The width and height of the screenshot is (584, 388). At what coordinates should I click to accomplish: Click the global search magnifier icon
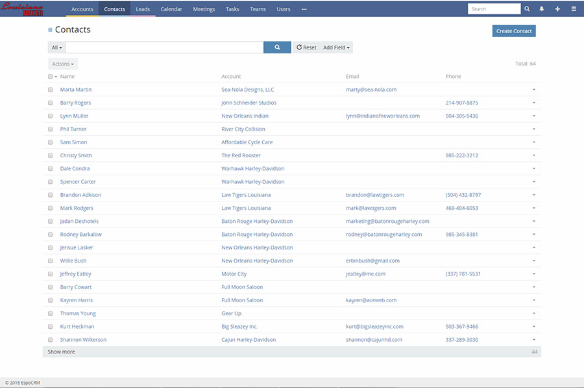[x=527, y=9]
